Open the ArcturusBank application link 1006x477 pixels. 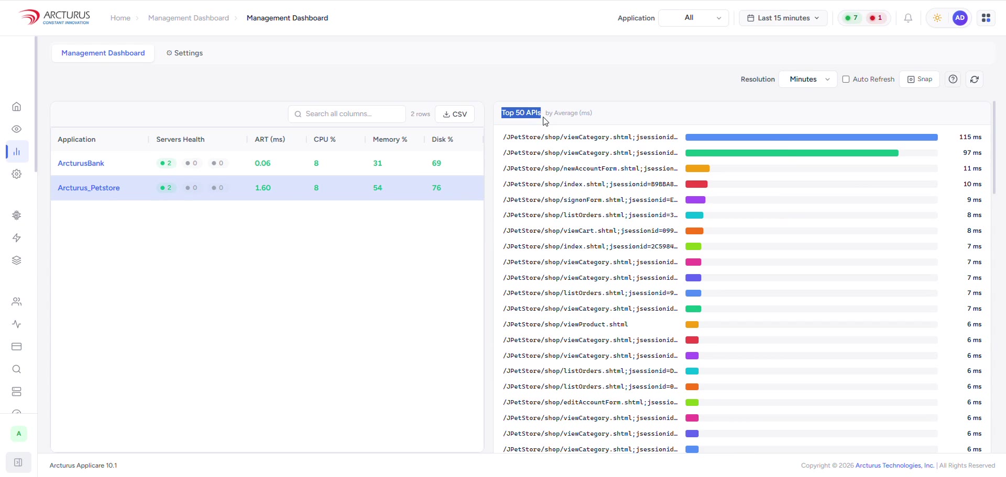(81, 163)
